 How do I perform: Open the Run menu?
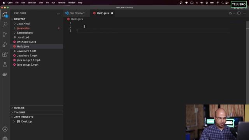click(x=53, y=3)
